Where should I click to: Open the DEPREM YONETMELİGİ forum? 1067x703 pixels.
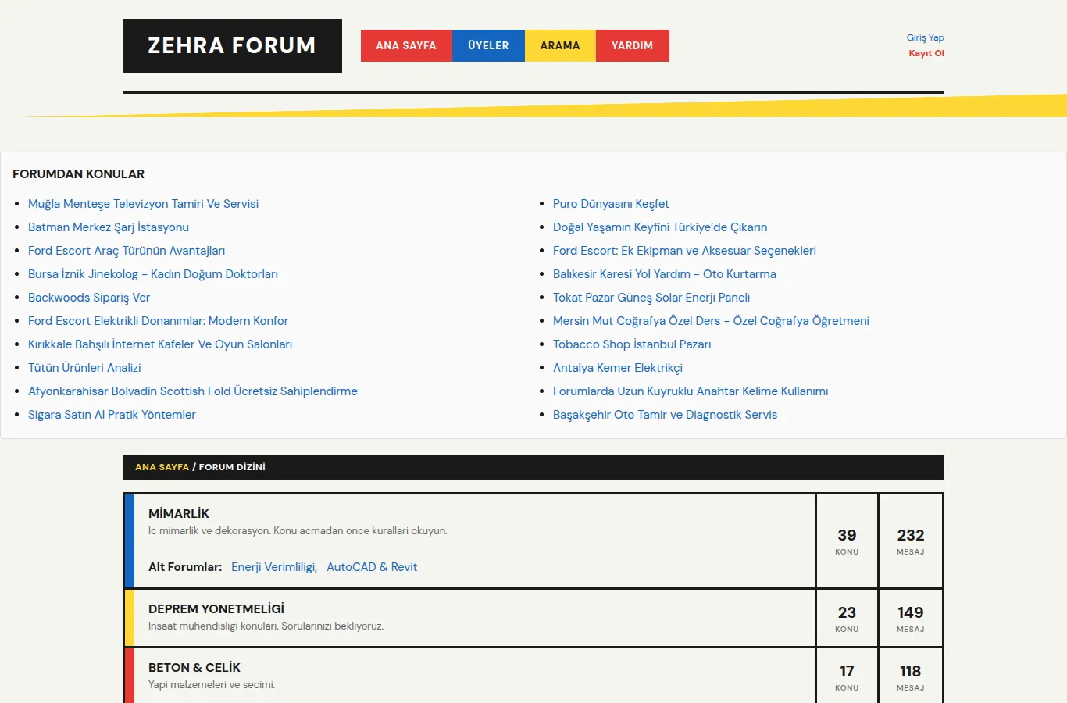[x=216, y=608]
